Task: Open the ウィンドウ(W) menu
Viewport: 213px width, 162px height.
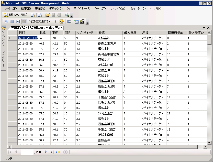Action: pos(117,9)
